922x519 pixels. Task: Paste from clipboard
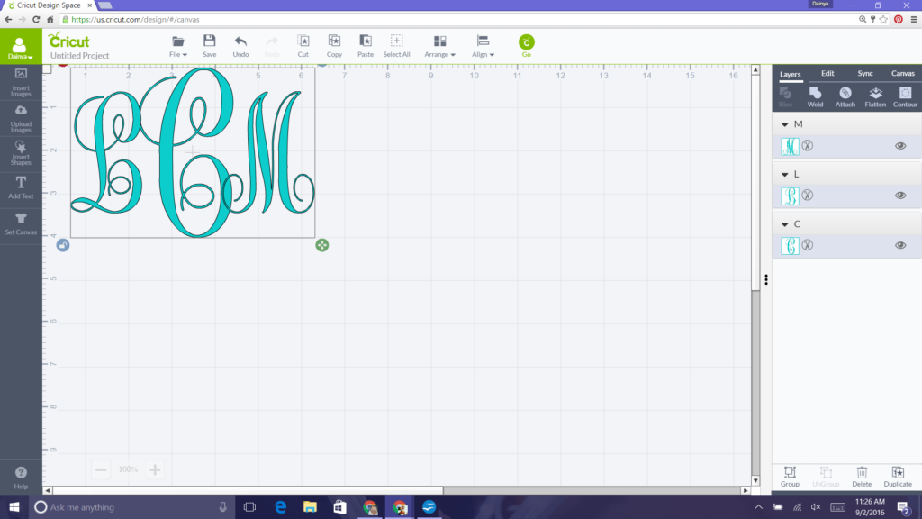366,46
